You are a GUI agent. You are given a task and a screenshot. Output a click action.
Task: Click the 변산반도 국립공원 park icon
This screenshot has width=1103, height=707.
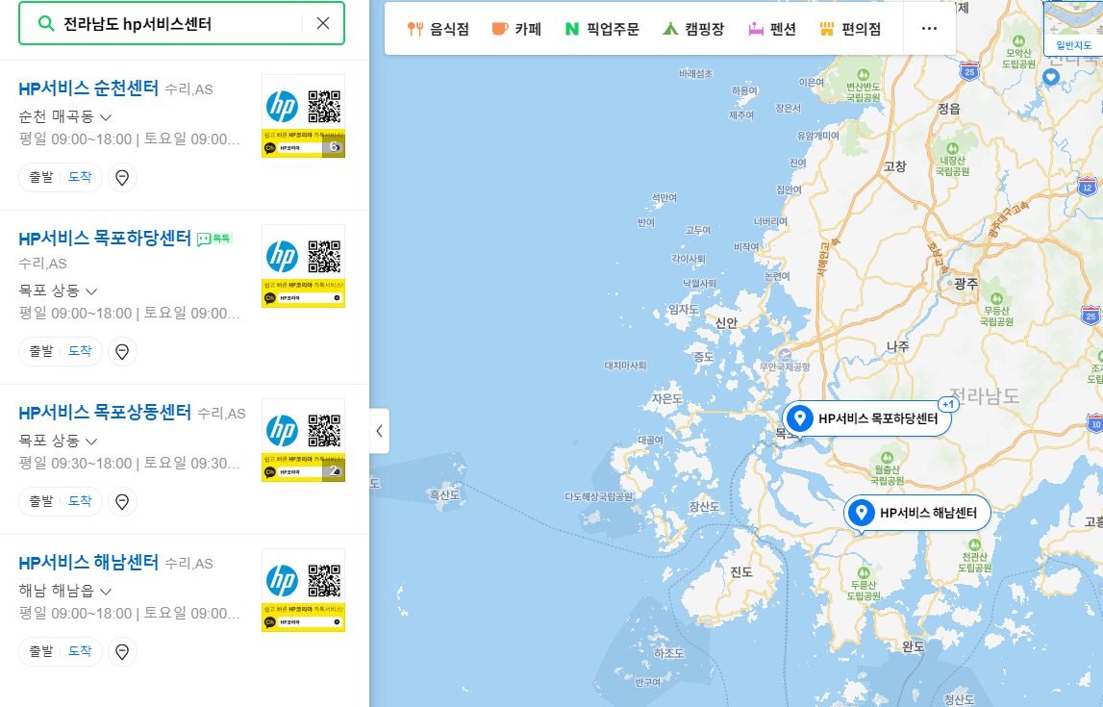(863, 75)
